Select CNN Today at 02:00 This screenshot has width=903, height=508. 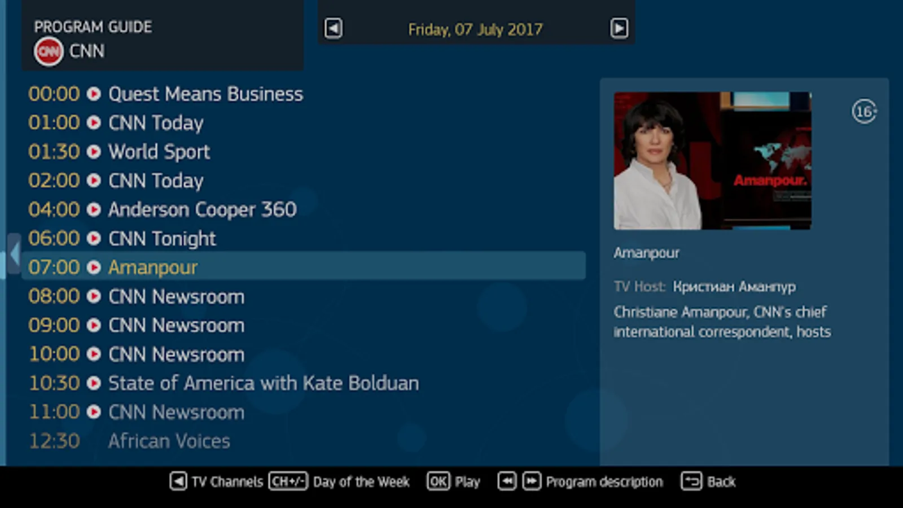point(304,181)
